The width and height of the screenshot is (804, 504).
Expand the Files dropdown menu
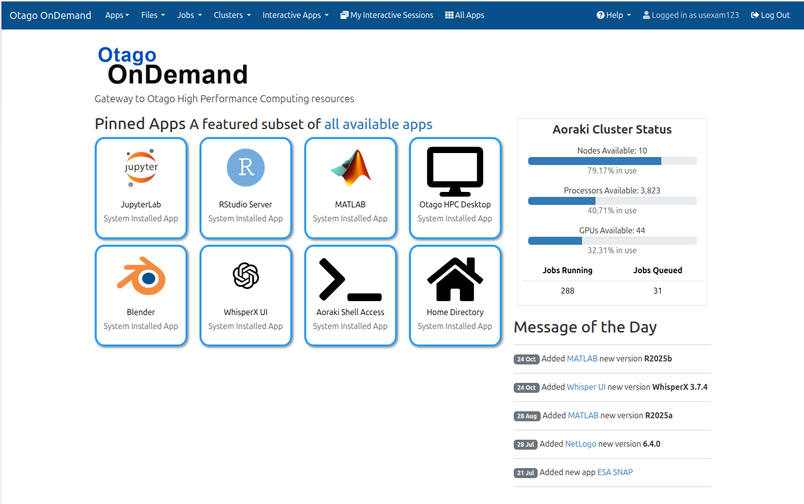[x=153, y=15]
